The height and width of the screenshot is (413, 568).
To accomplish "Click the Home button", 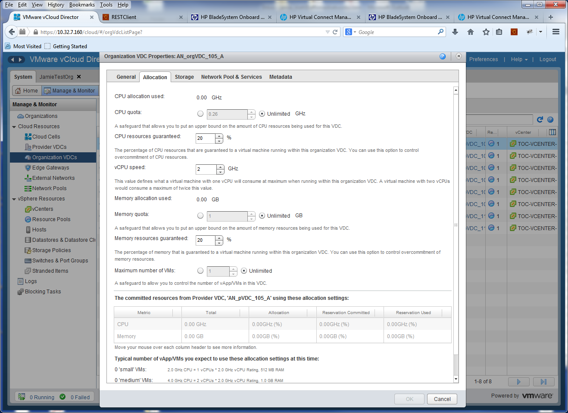I will 27,91.
